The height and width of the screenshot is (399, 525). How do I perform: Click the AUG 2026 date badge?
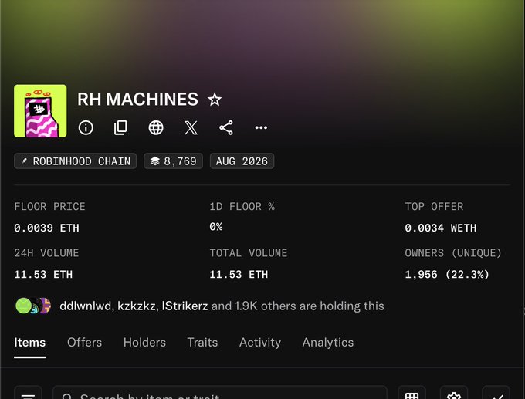pos(242,161)
